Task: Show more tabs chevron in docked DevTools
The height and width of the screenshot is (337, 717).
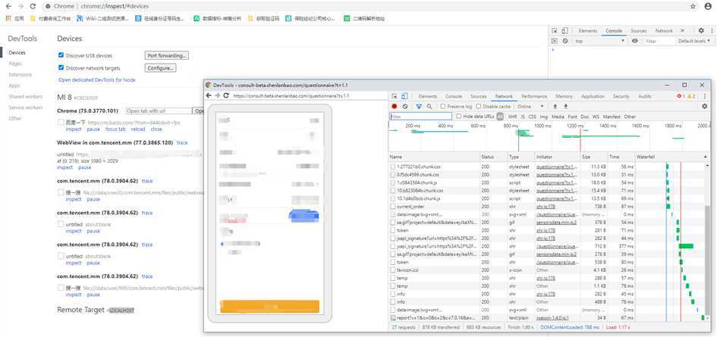Action: 682,30
